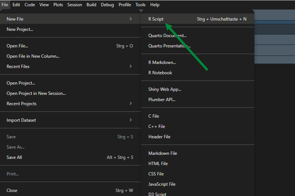This screenshot has width=295, height=196.
Task: Open the Plots menu
Action: pyautogui.click(x=58, y=5)
